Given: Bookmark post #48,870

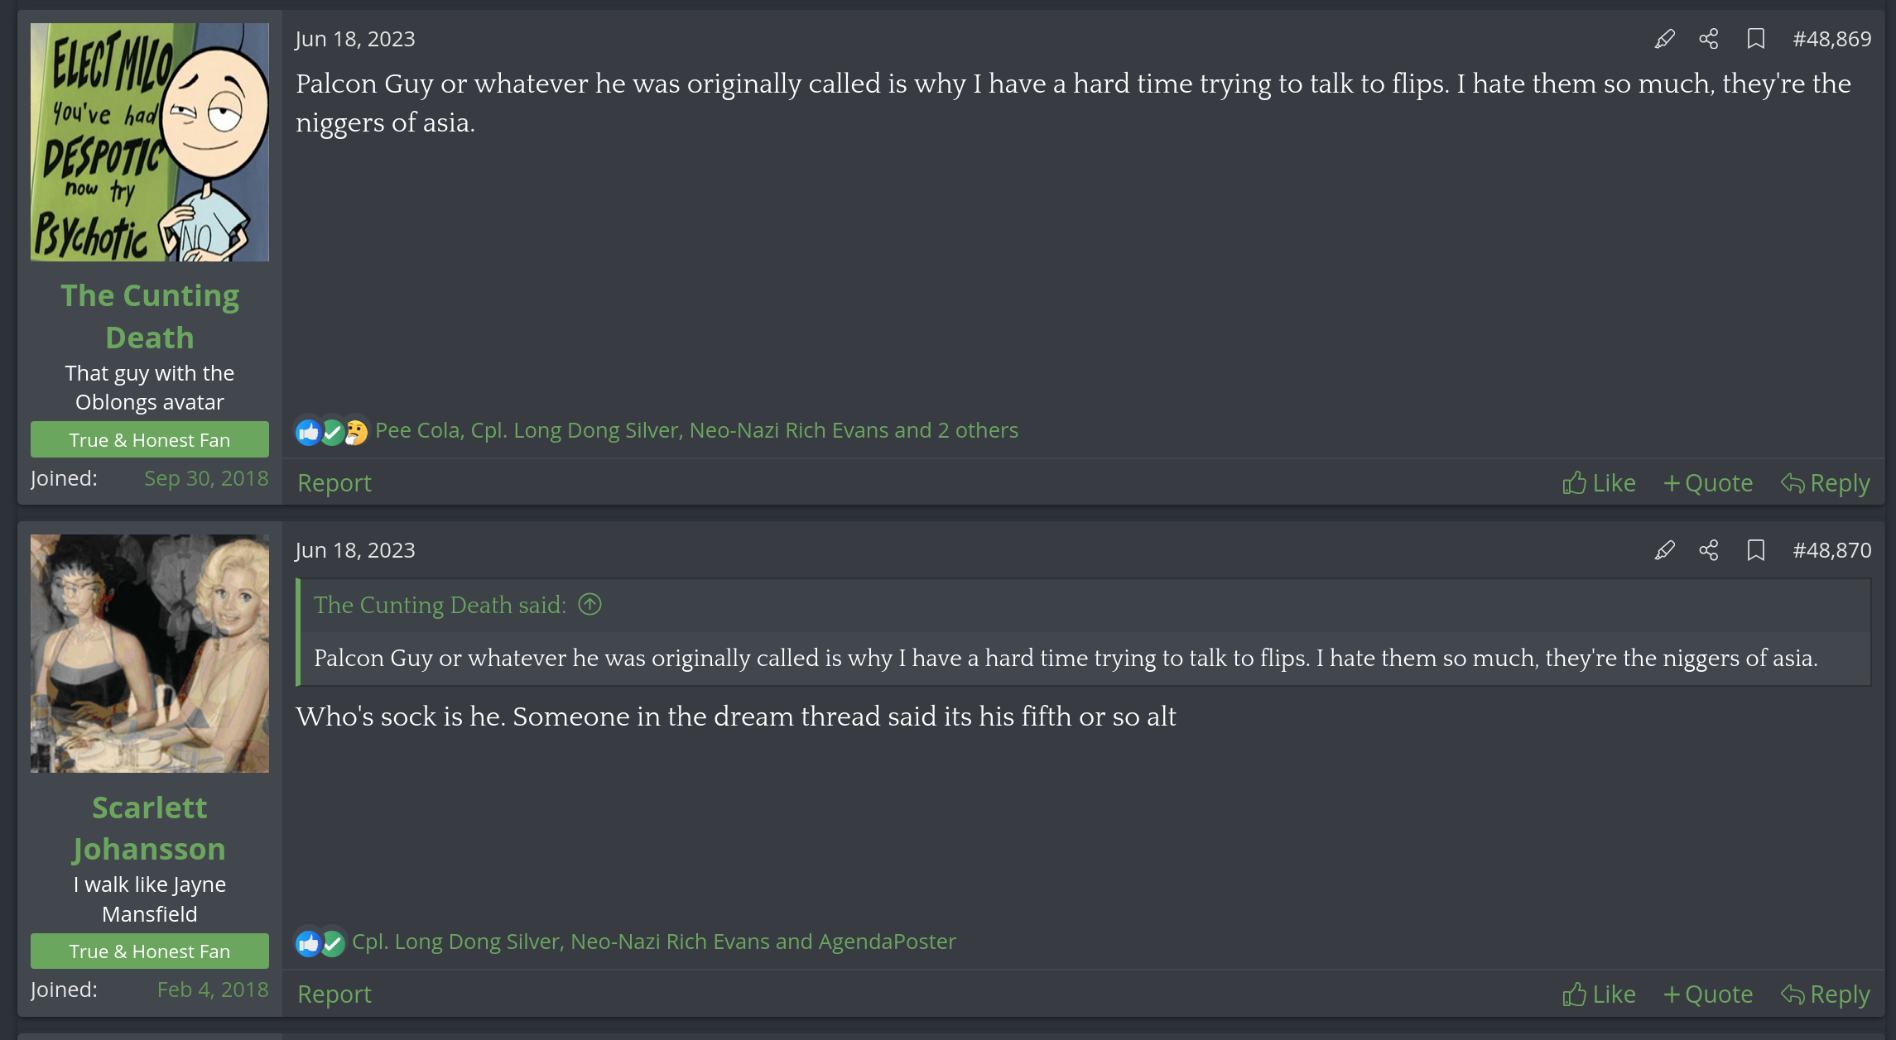Looking at the screenshot, I should click(x=1755, y=550).
